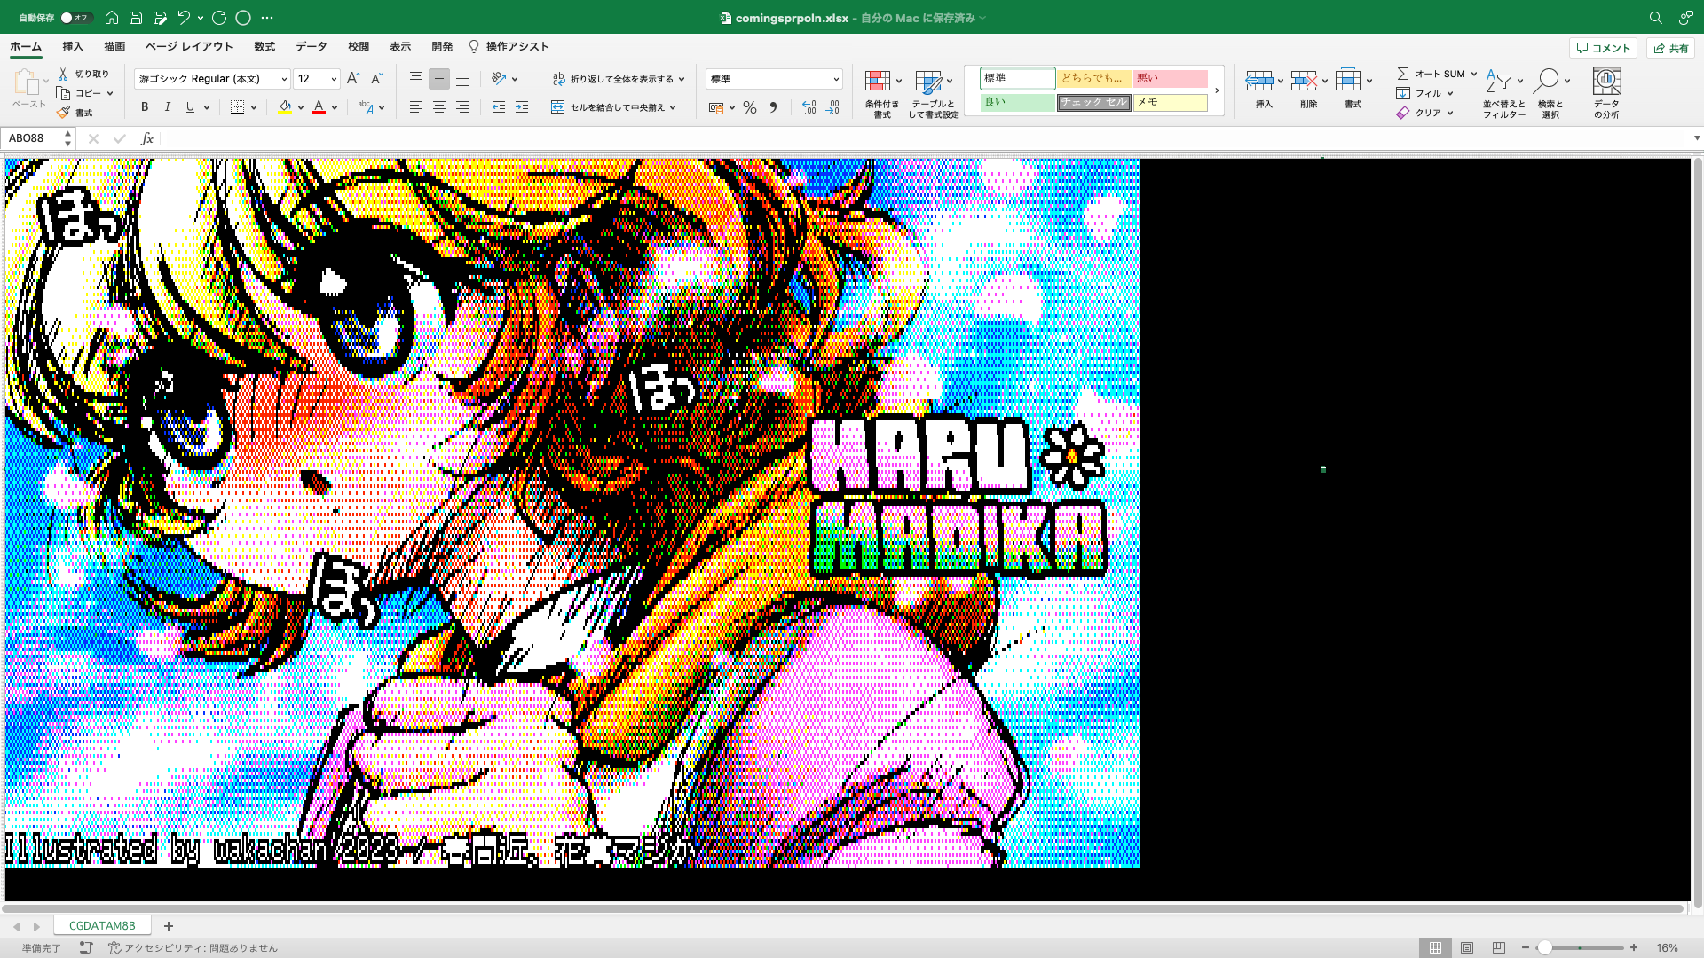
Task: Toggle bold formatting on selected cell
Action: 144,106
